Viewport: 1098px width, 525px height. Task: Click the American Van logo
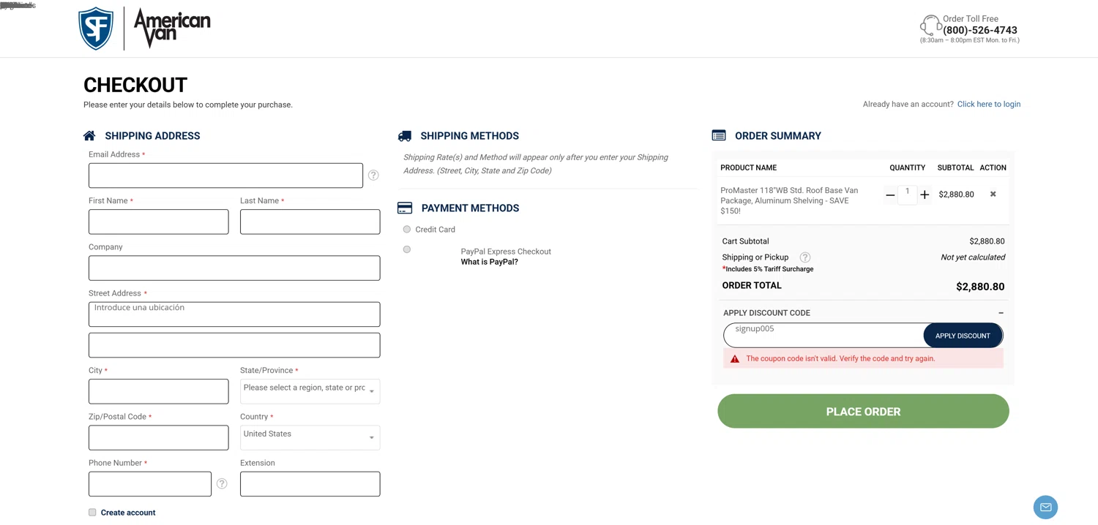tap(172, 29)
